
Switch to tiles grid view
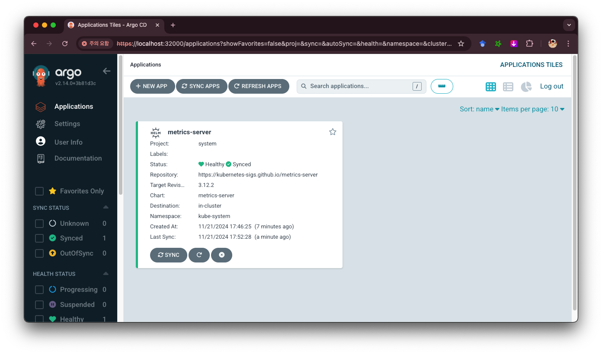pos(491,87)
